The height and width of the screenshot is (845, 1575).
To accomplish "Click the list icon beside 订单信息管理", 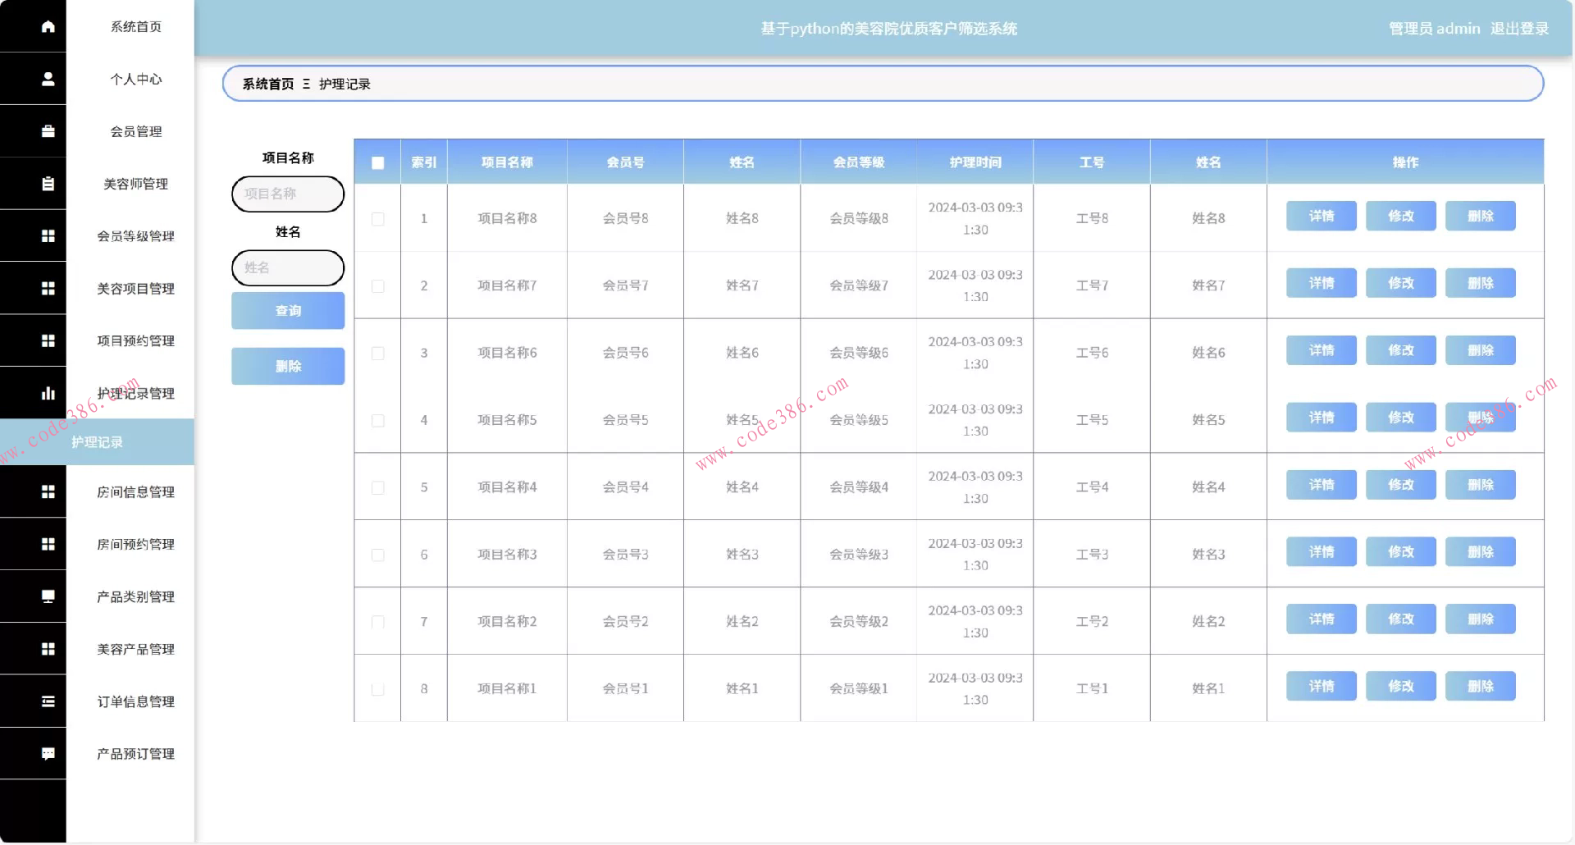I will (48, 701).
